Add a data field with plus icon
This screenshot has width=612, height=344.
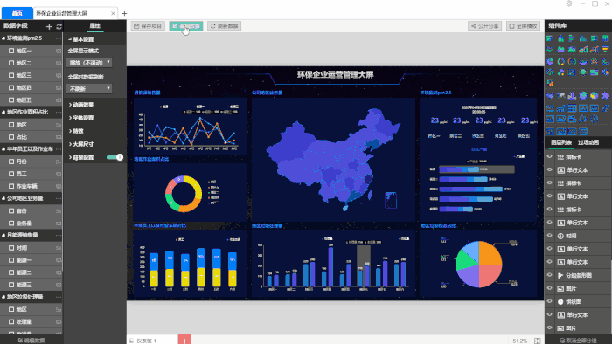coord(49,26)
